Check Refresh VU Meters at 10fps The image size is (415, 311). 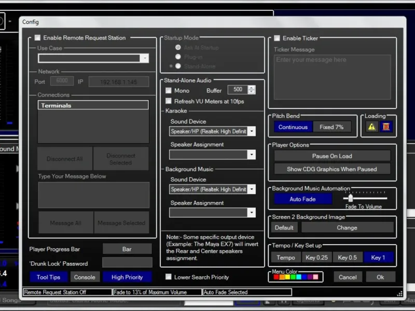pyautogui.click(x=168, y=101)
